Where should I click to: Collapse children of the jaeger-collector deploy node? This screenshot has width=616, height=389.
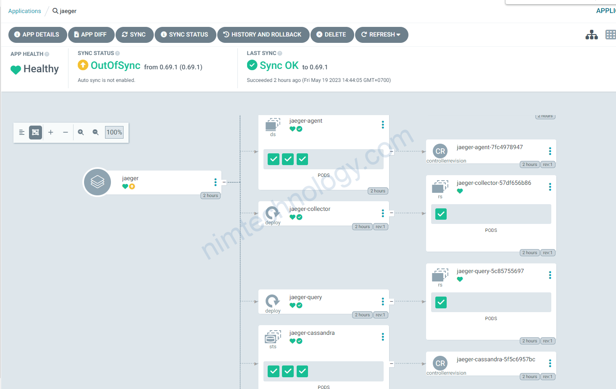point(392,213)
